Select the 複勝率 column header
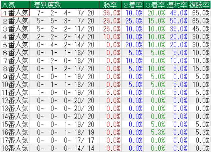Screen dimensions: 211x152 pyautogui.click(x=199, y=4)
